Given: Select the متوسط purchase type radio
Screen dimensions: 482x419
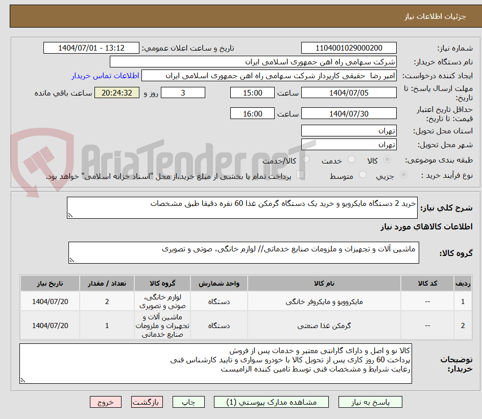Looking at the screenshot, I should [363, 174].
